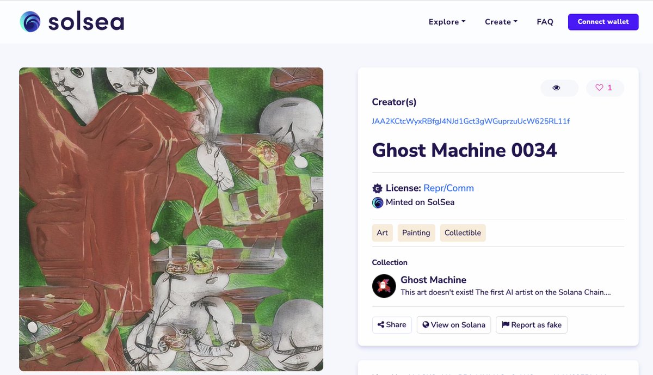
Task: Select the Collectible tag
Action: click(463, 232)
